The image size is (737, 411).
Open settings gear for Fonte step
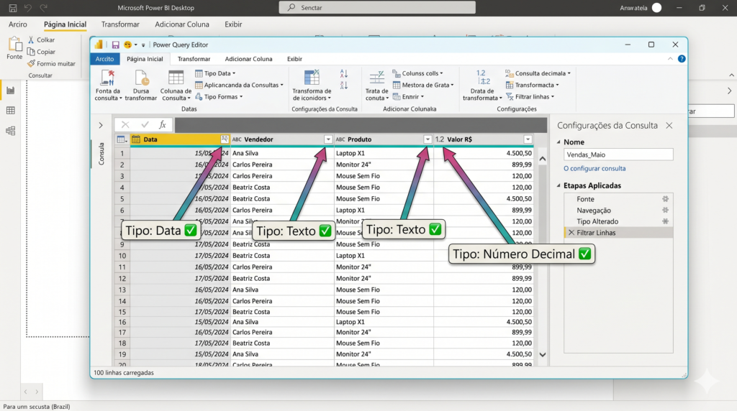[x=665, y=199]
